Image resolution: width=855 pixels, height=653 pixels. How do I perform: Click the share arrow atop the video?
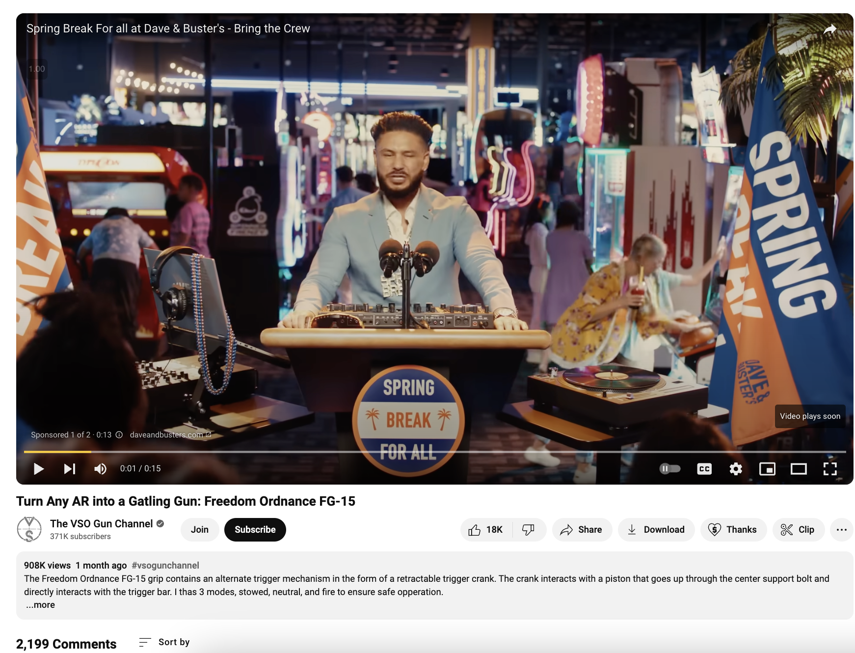[x=829, y=29]
